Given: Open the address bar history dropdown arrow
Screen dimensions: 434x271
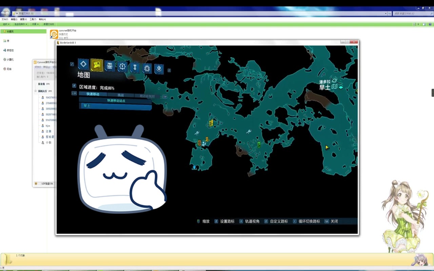Looking at the screenshot, I should coord(386,14).
